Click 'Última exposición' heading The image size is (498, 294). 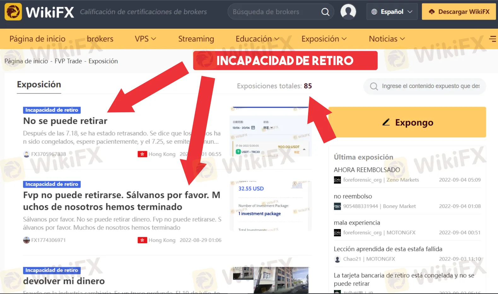(x=363, y=157)
